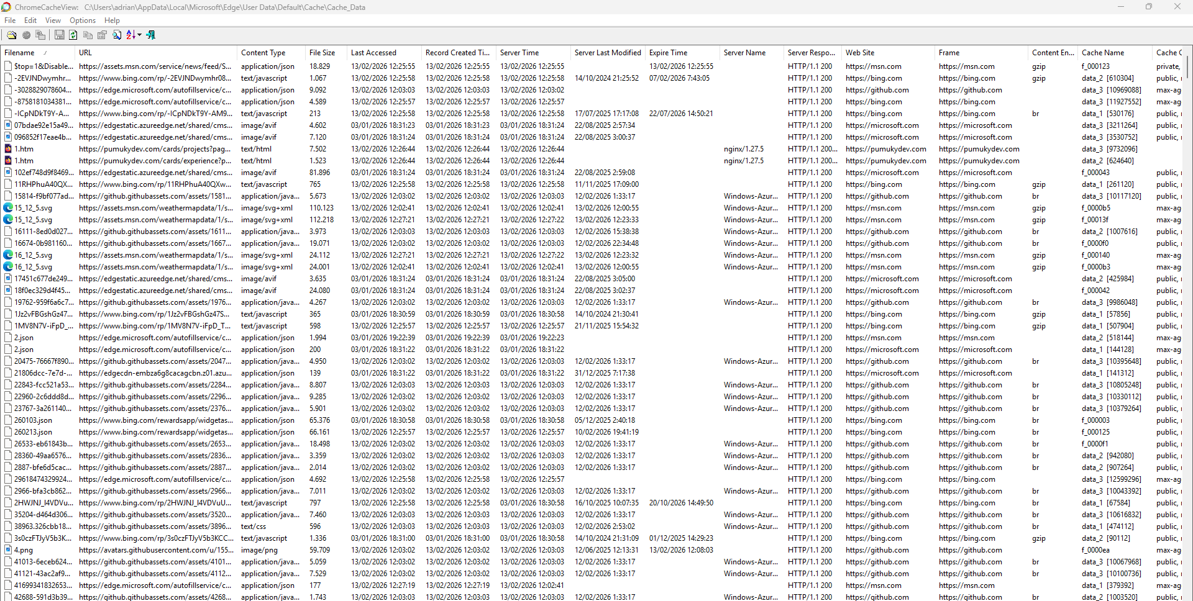
Task: Open Properties using the toolbar icon
Action: (103, 35)
